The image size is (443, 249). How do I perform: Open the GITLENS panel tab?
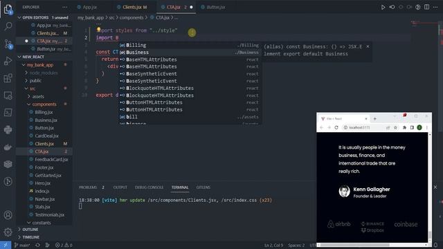(203, 187)
